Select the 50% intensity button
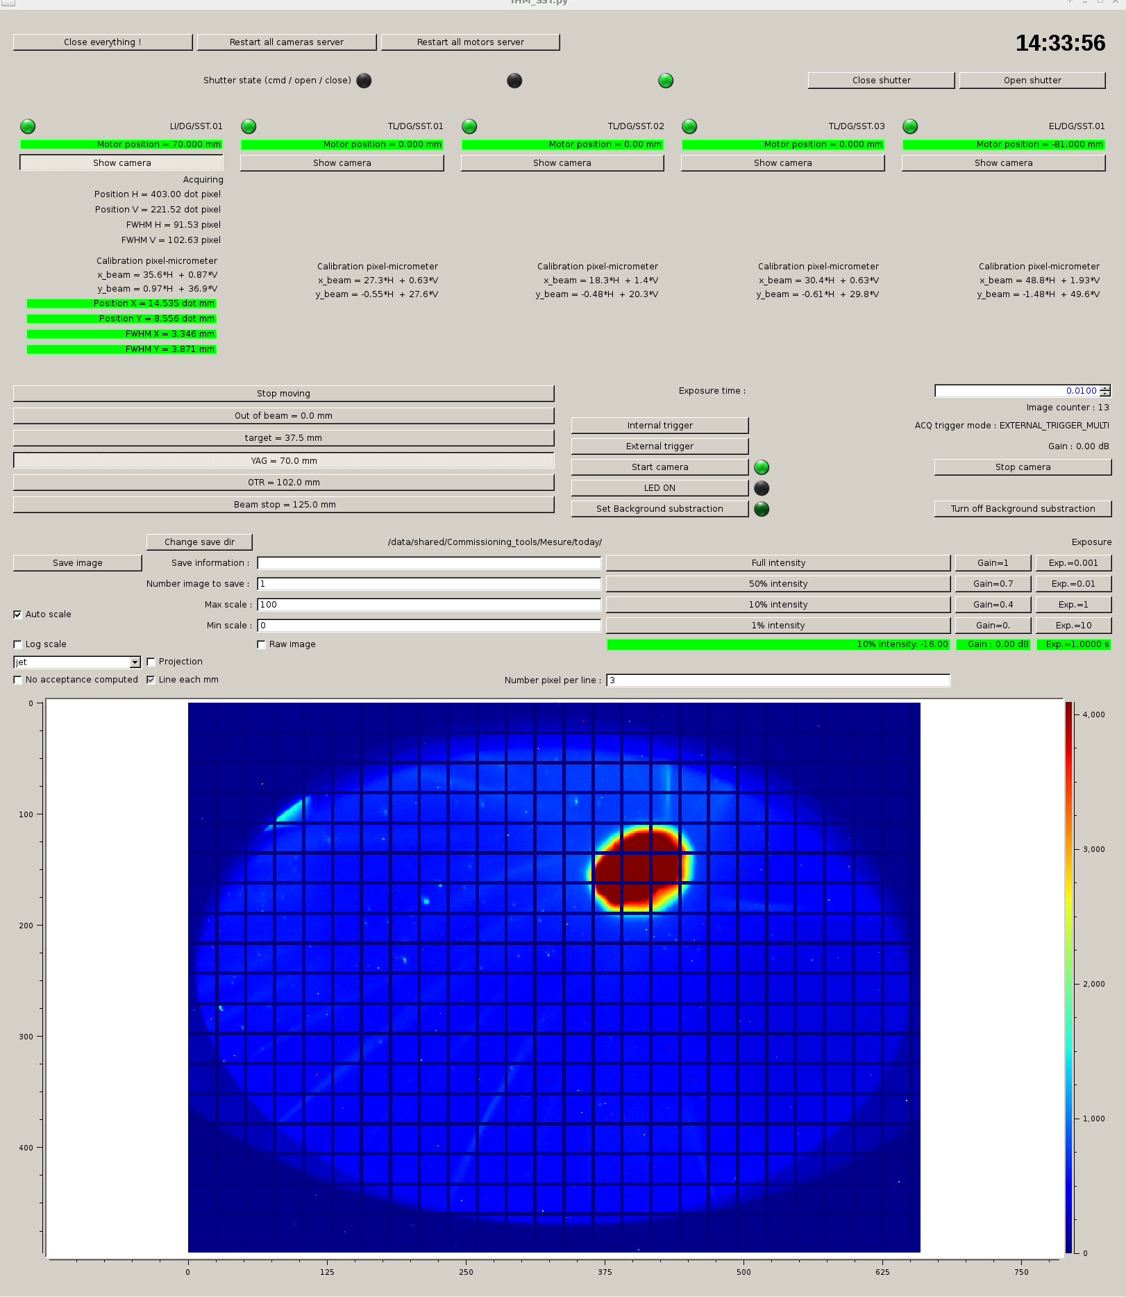The image size is (1126, 1297). pos(778,584)
